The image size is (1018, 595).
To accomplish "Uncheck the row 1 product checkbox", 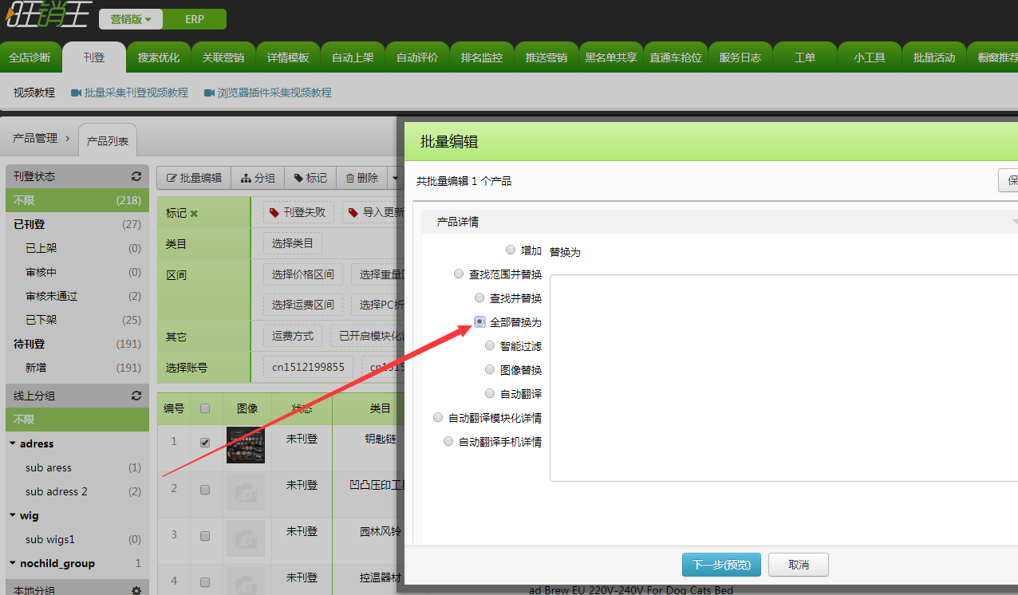I will (x=205, y=442).
